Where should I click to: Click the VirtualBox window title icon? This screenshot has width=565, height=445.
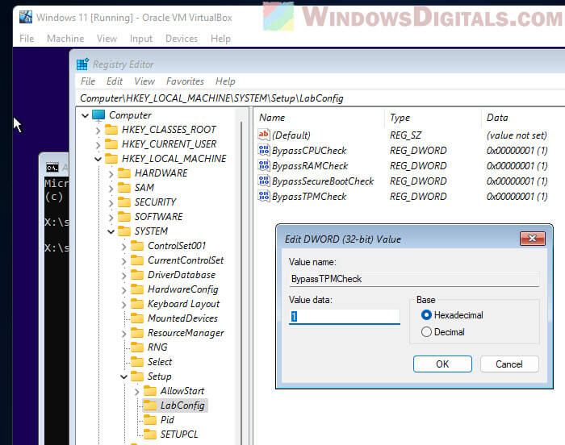pyautogui.click(x=26, y=17)
